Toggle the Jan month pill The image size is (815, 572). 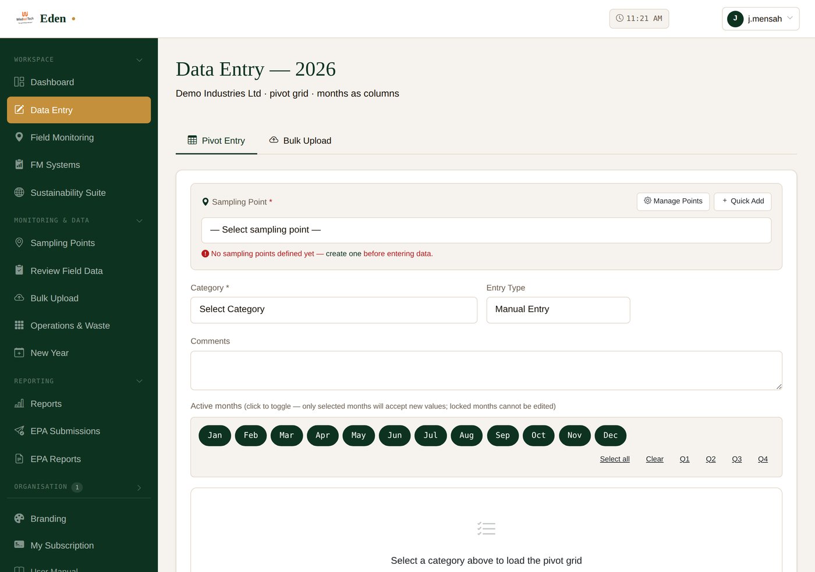point(215,435)
